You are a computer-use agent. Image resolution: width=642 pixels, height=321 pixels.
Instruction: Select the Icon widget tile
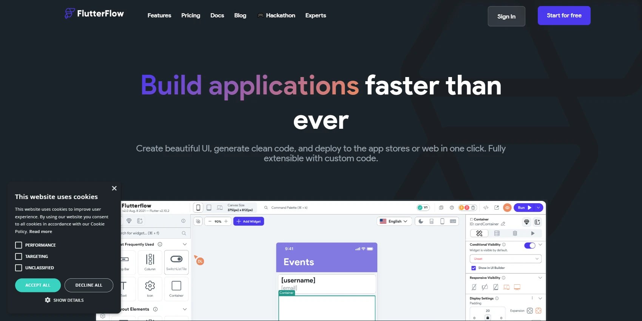[150, 289]
